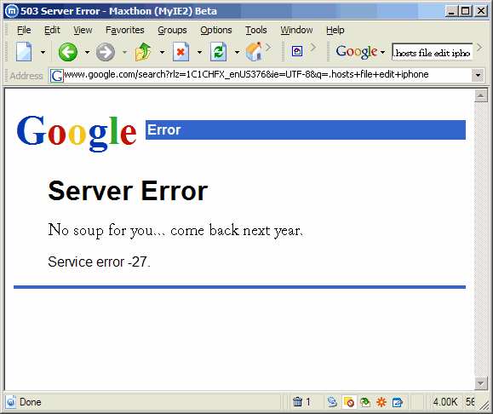
Task: Expand the Stop button dropdown arrow
Action: (199, 52)
